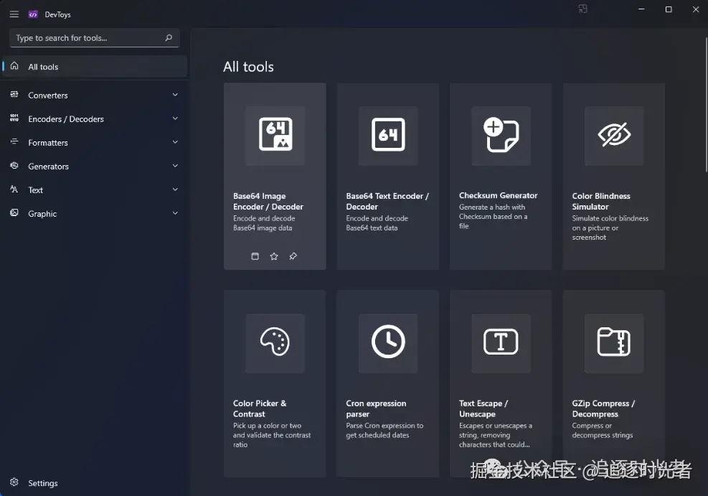Click the Graphic category icon

14,212
